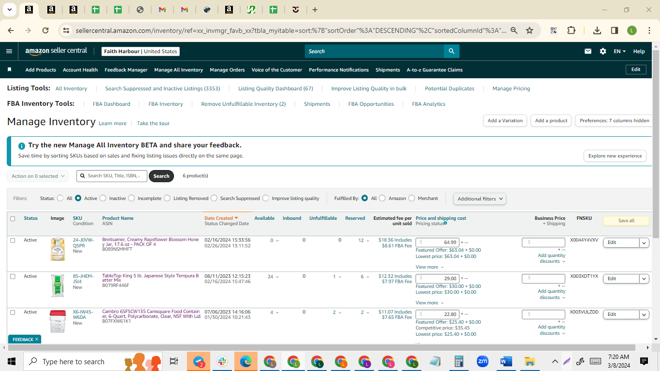
Task: Open the browser downloads icon
Action: (x=597, y=30)
